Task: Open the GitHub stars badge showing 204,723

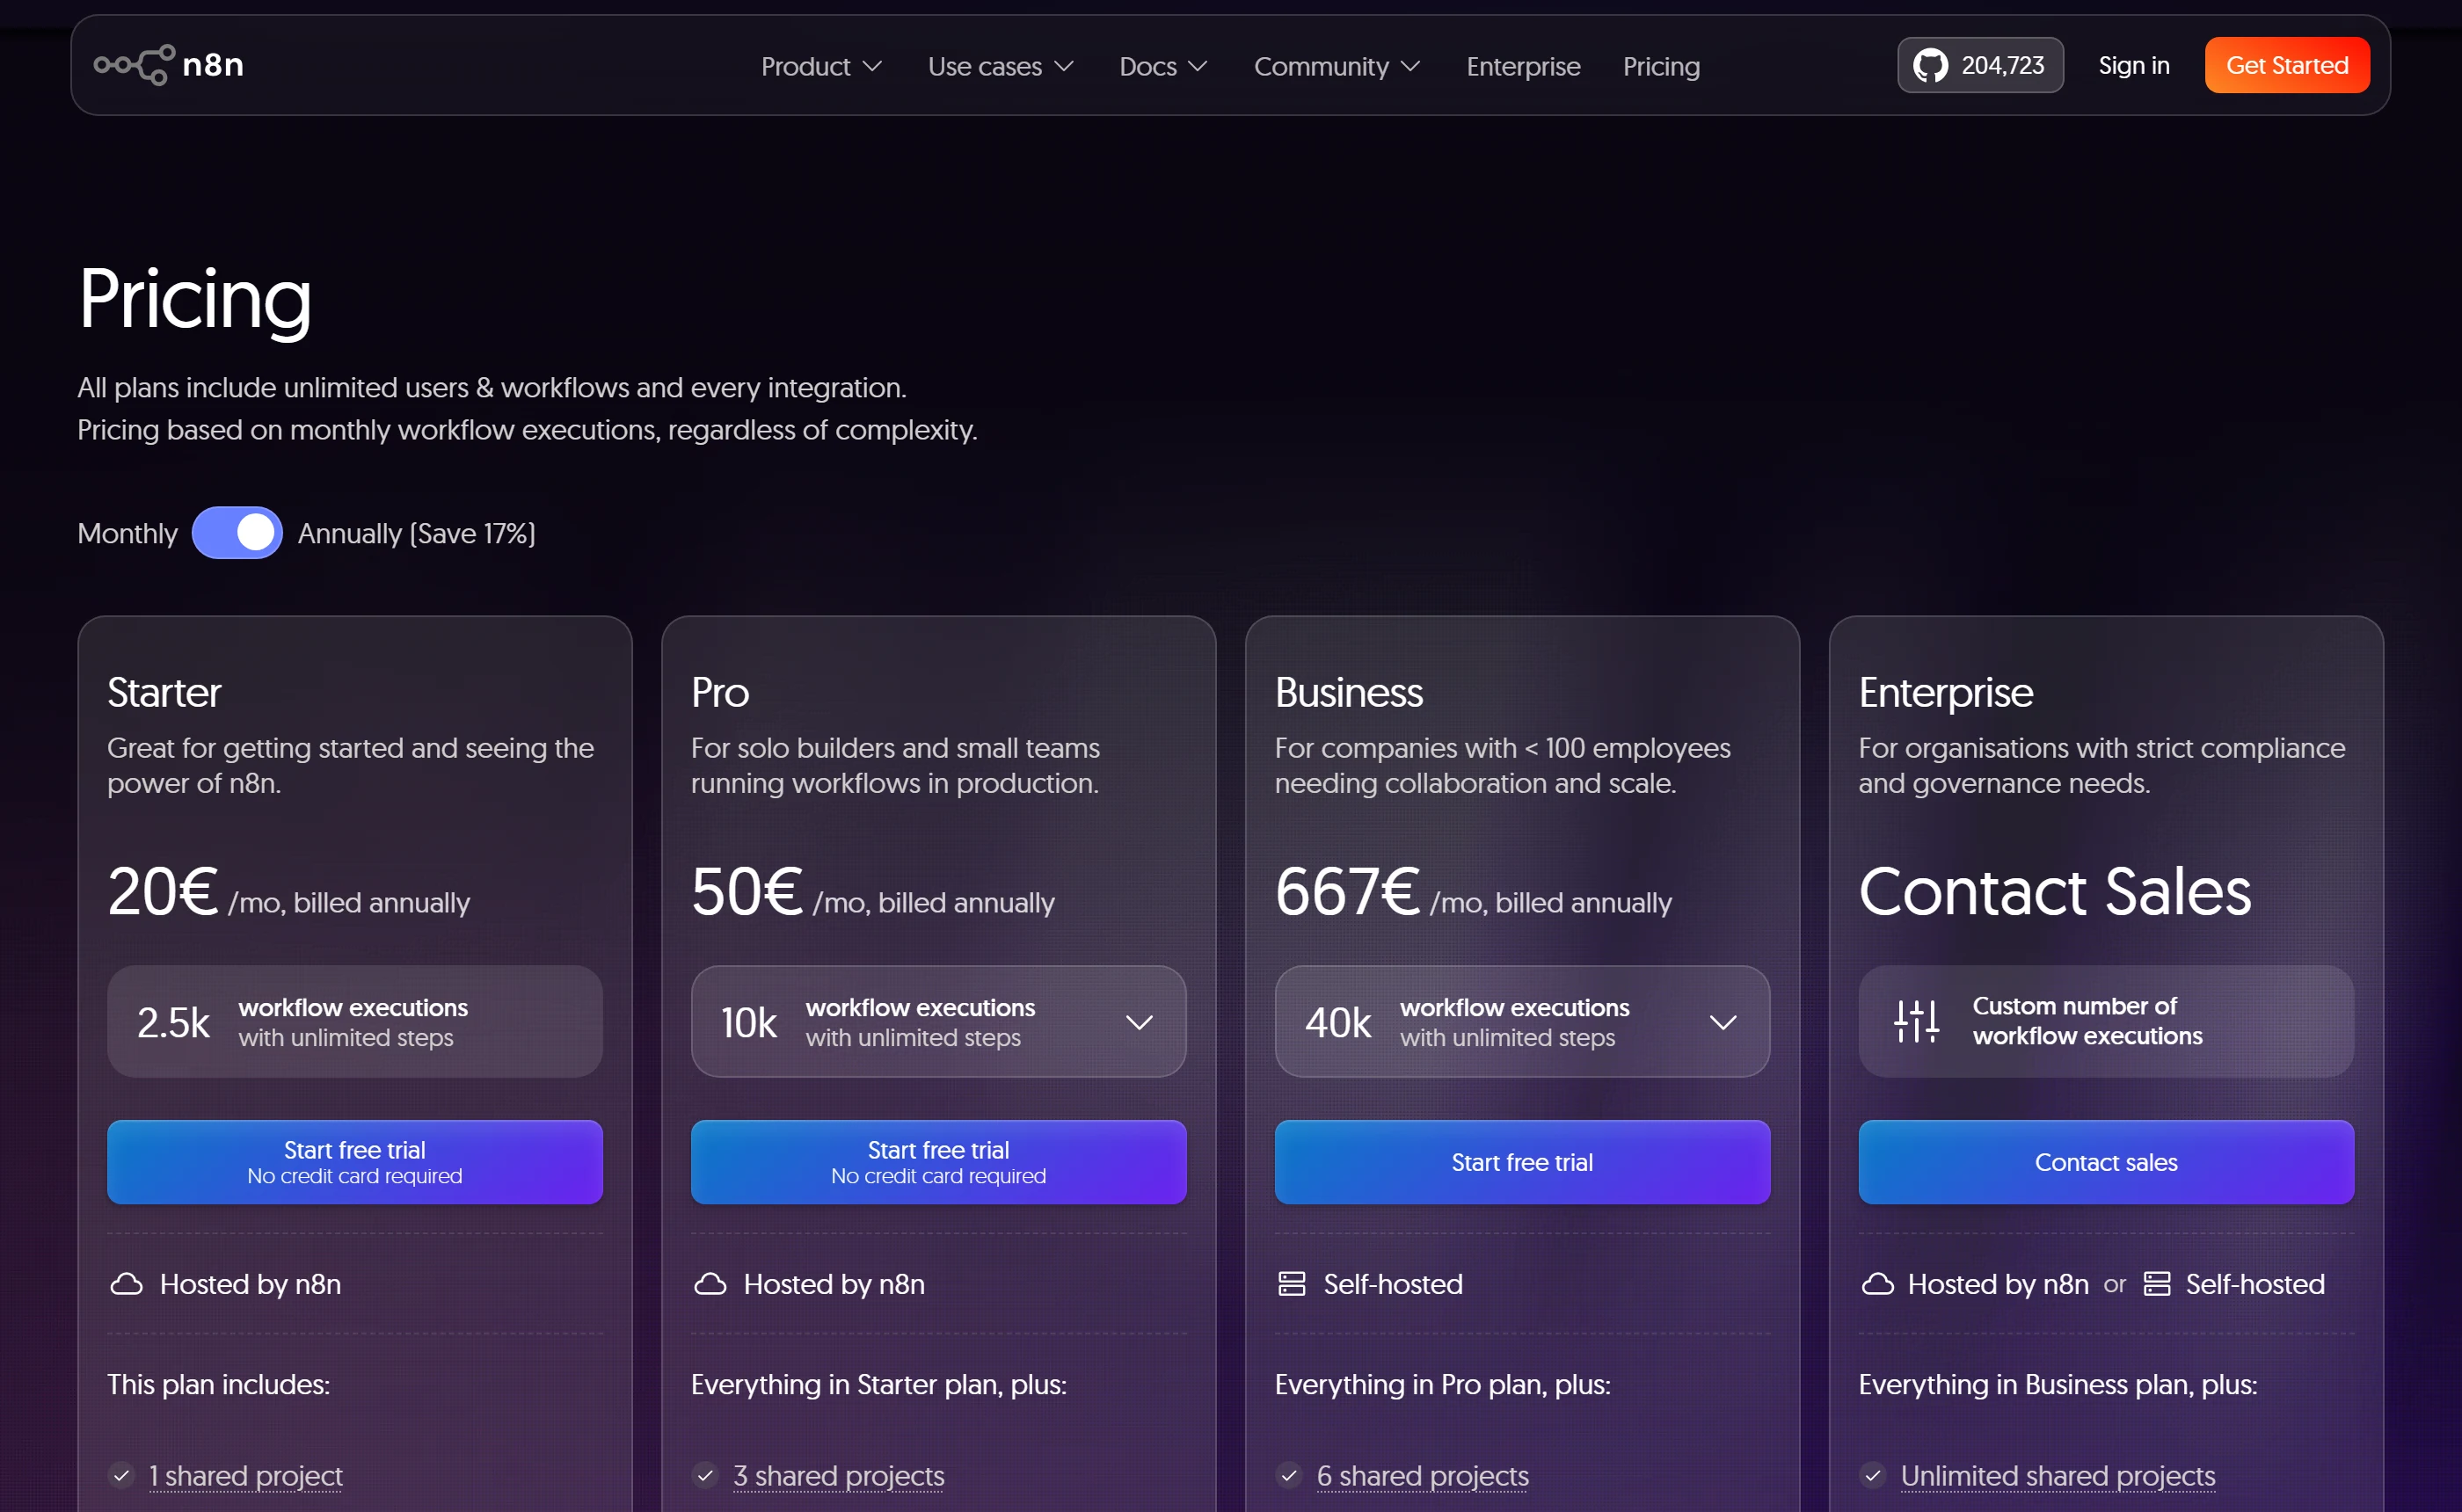Action: coord(1980,65)
